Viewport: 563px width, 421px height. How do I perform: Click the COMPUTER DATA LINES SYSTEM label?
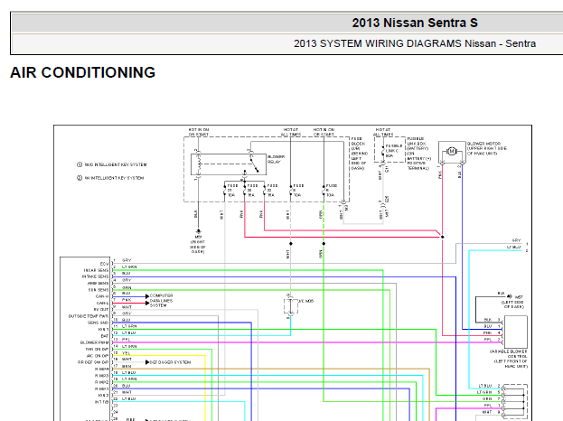pos(161,301)
